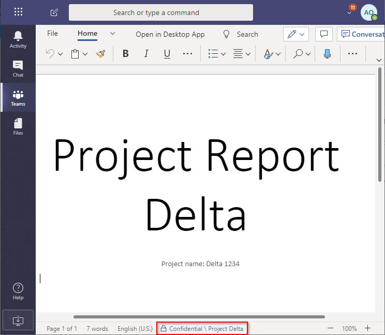Click the Format Painter brush icon
Viewport: 385px width, 335px height.
click(x=101, y=54)
